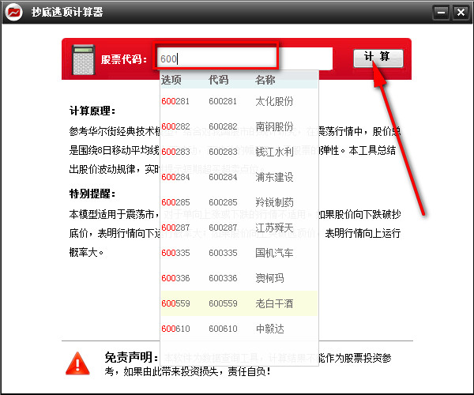Close the 抄底逃顶计算器 window
The image size is (474, 395).
(x=461, y=13)
